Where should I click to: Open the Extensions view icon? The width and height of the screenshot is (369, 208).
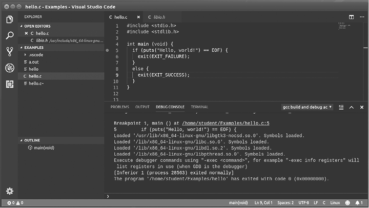[x=9, y=84]
